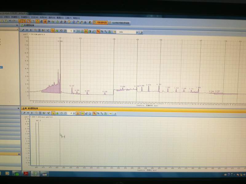Open the 帮助(H) menu
246x184 pixels.
(x=77, y=18)
